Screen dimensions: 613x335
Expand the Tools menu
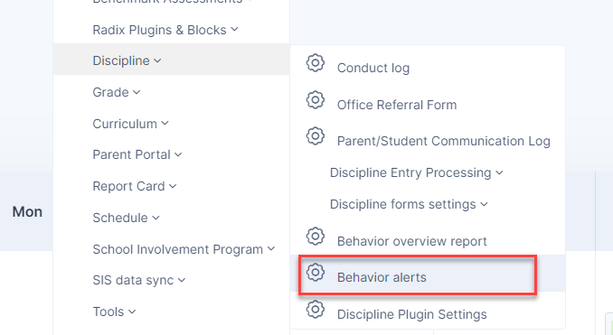[114, 312]
